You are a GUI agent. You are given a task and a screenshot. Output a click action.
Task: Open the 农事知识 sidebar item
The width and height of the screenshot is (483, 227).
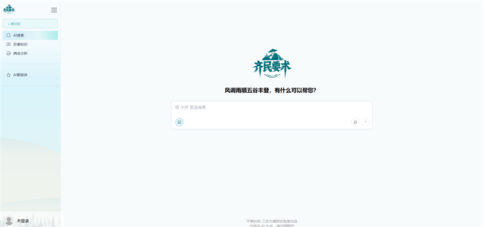(x=30, y=44)
